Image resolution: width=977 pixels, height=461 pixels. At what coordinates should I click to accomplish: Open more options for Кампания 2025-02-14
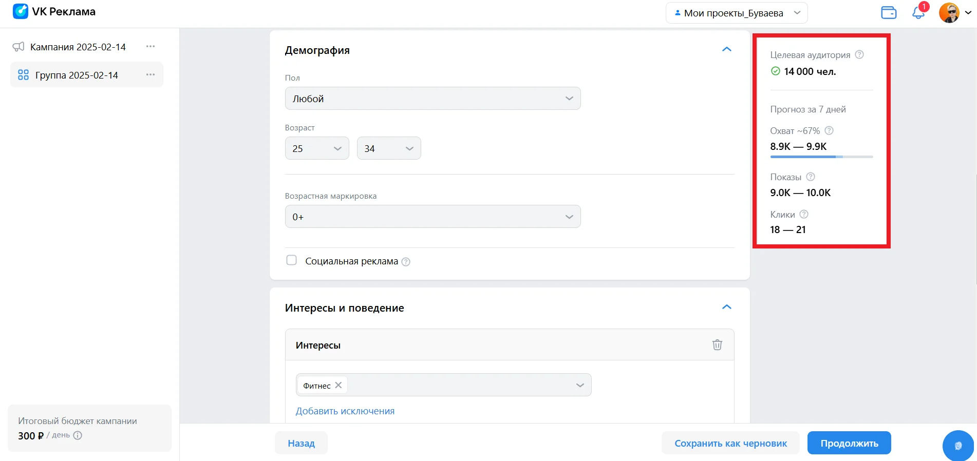pyautogui.click(x=151, y=47)
